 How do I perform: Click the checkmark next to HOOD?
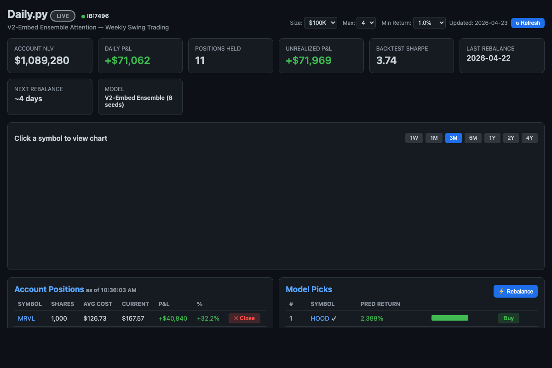334,318
